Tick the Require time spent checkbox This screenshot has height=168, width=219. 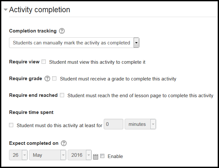[x=11, y=125]
